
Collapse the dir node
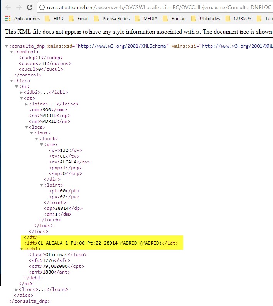(x=42, y=144)
